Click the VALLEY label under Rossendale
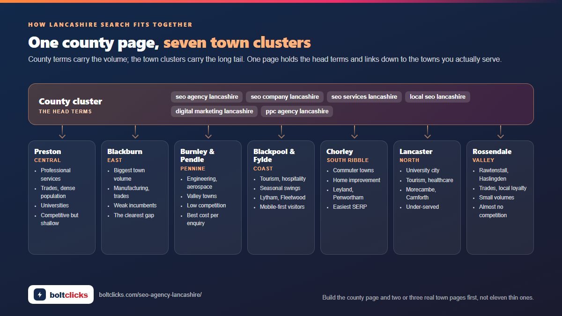The height and width of the screenshot is (316, 562). click(483, 160)
